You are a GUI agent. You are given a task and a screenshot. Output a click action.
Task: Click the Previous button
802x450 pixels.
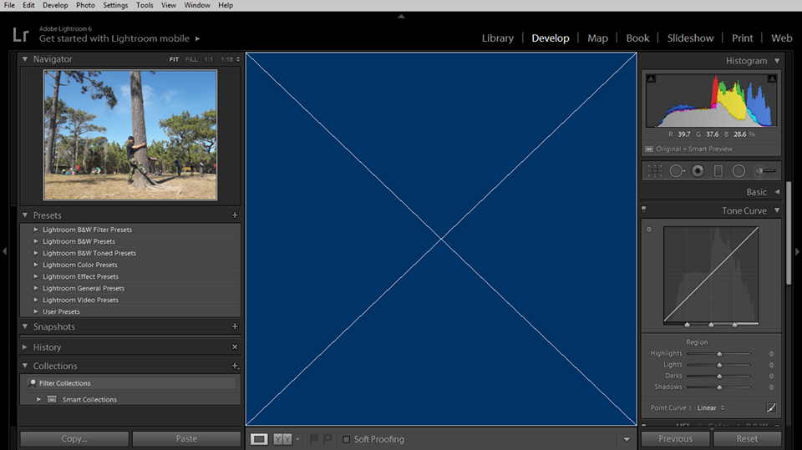pos(675,439)
